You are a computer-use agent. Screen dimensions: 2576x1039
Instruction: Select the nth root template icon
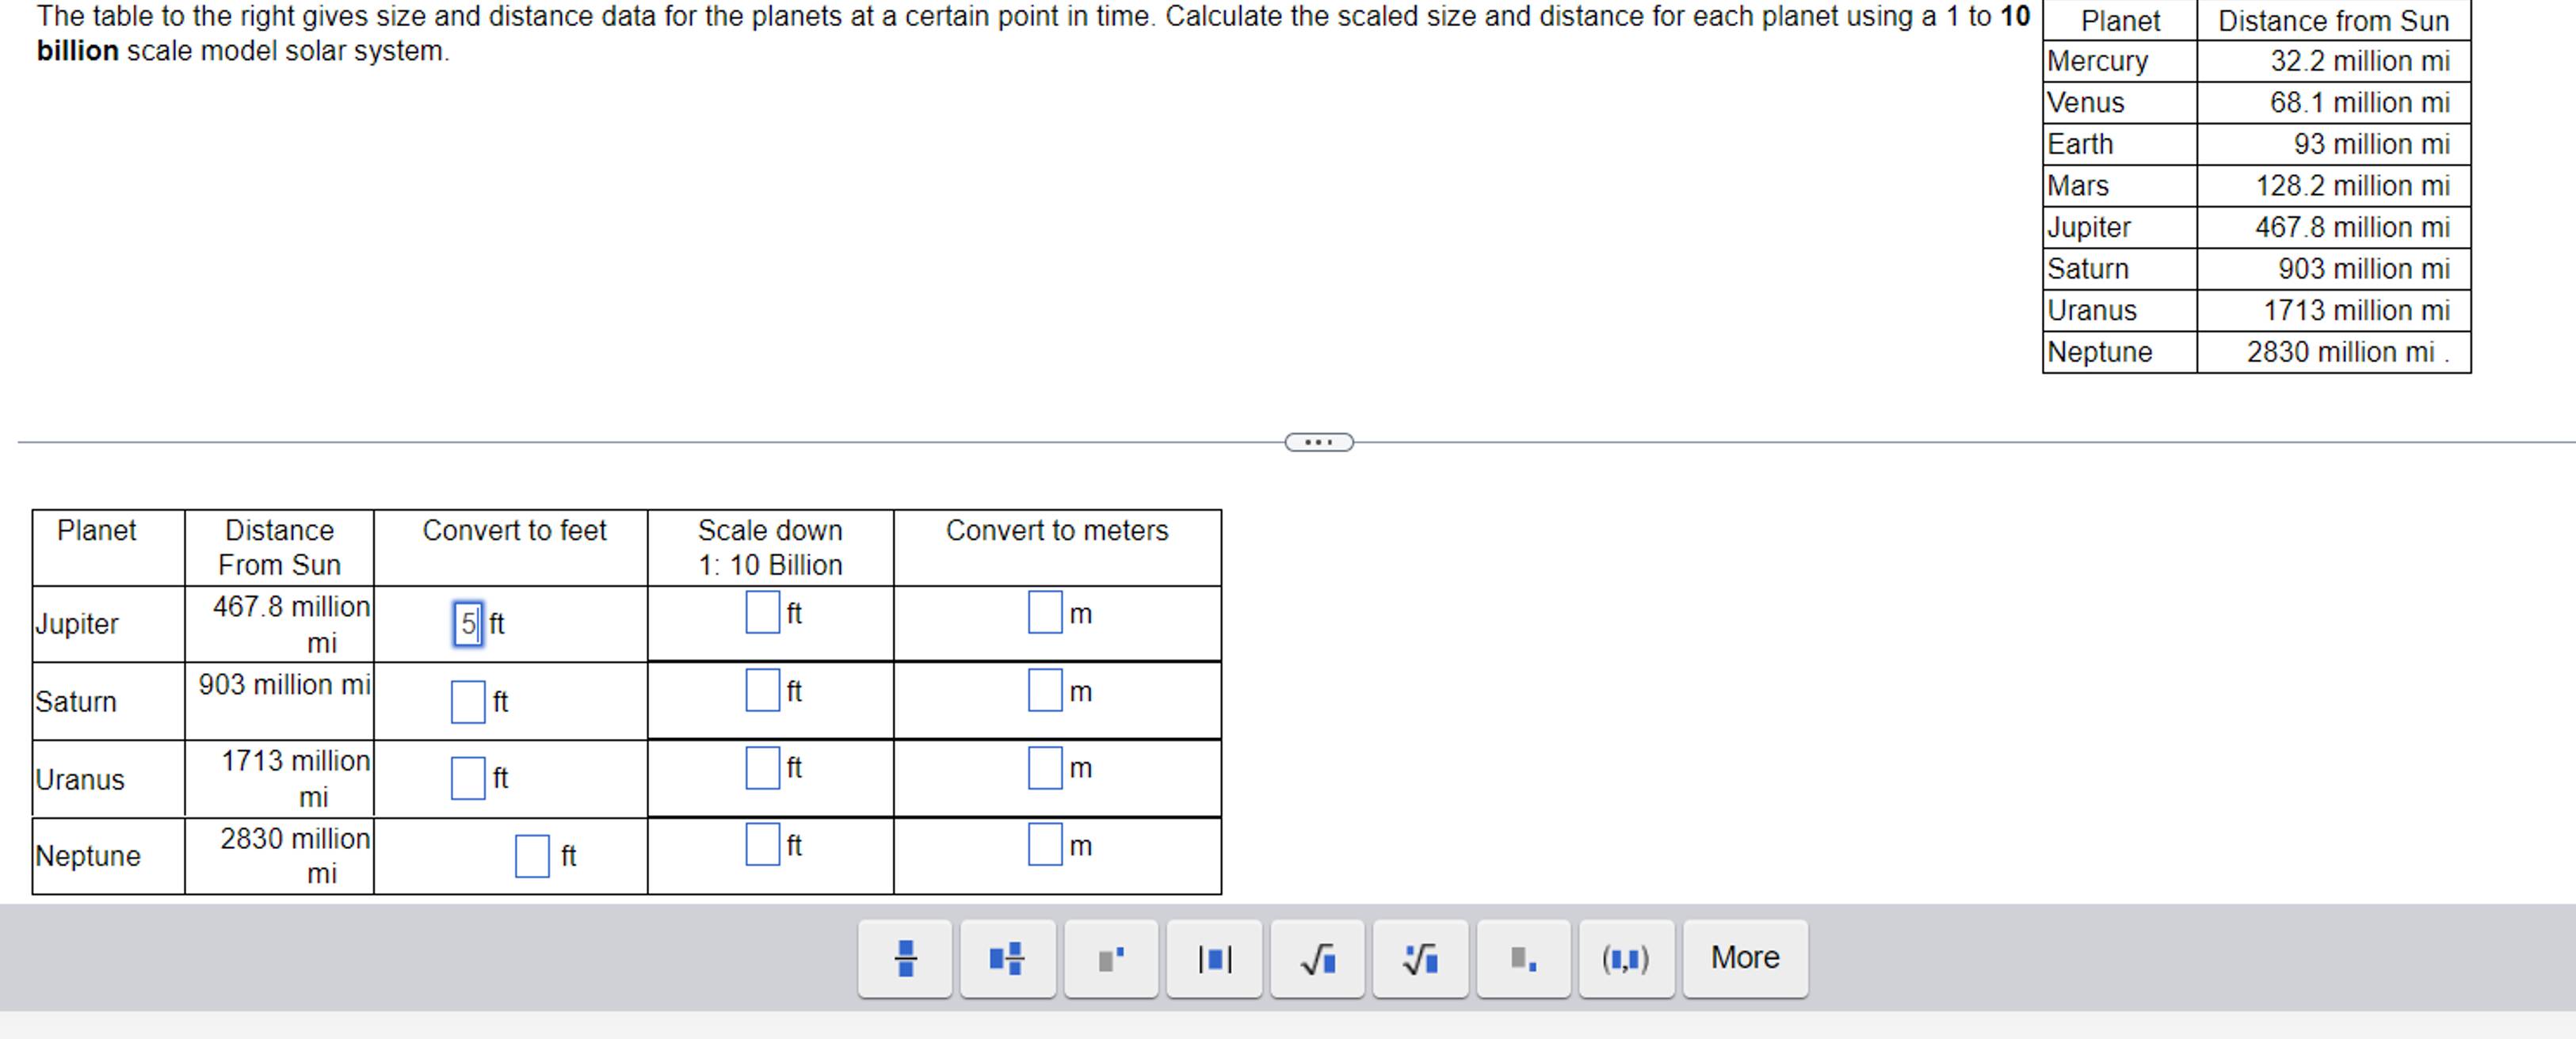pyautogui.click(x=1420, y=957)
